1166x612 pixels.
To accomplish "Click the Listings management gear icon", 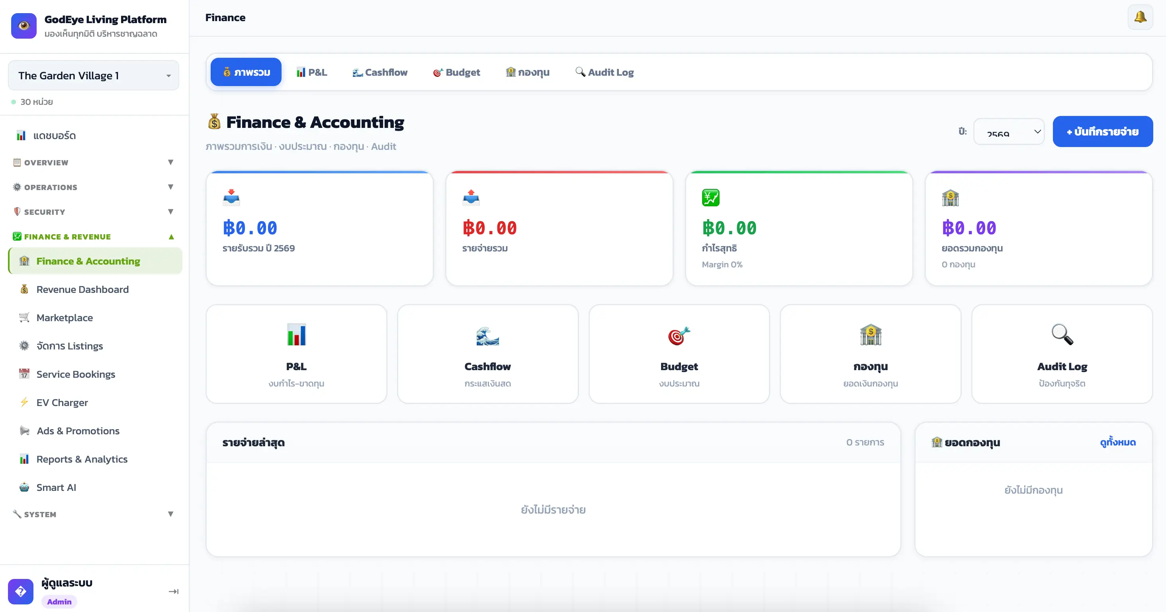I will coord(24,345).
